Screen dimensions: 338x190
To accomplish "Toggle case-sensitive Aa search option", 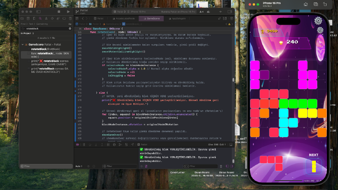I will click(70, 24).
